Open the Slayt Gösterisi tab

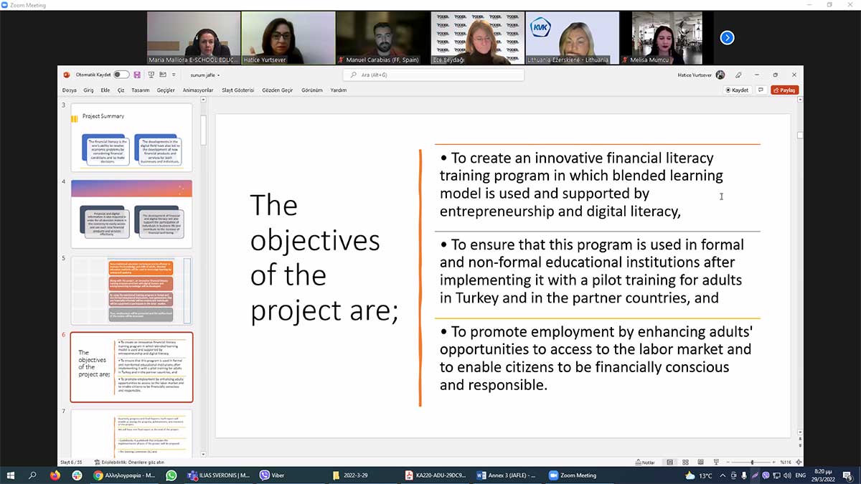237,90
